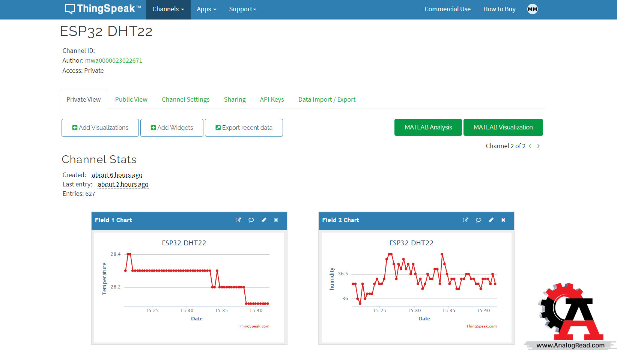Go to next channel chevron

(539, 146)
